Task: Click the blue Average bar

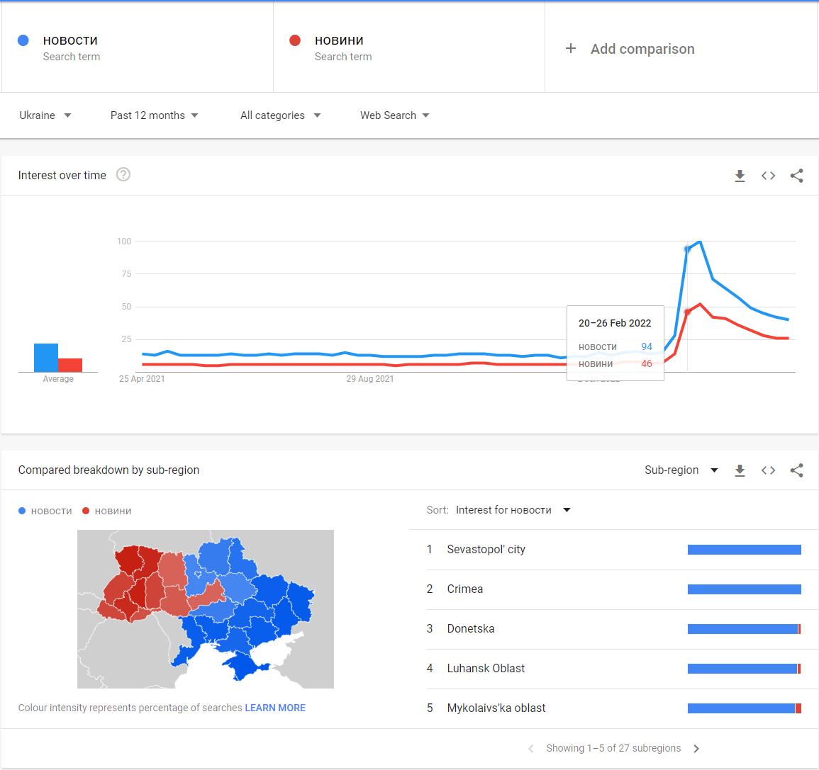Action: click(46, 358)
